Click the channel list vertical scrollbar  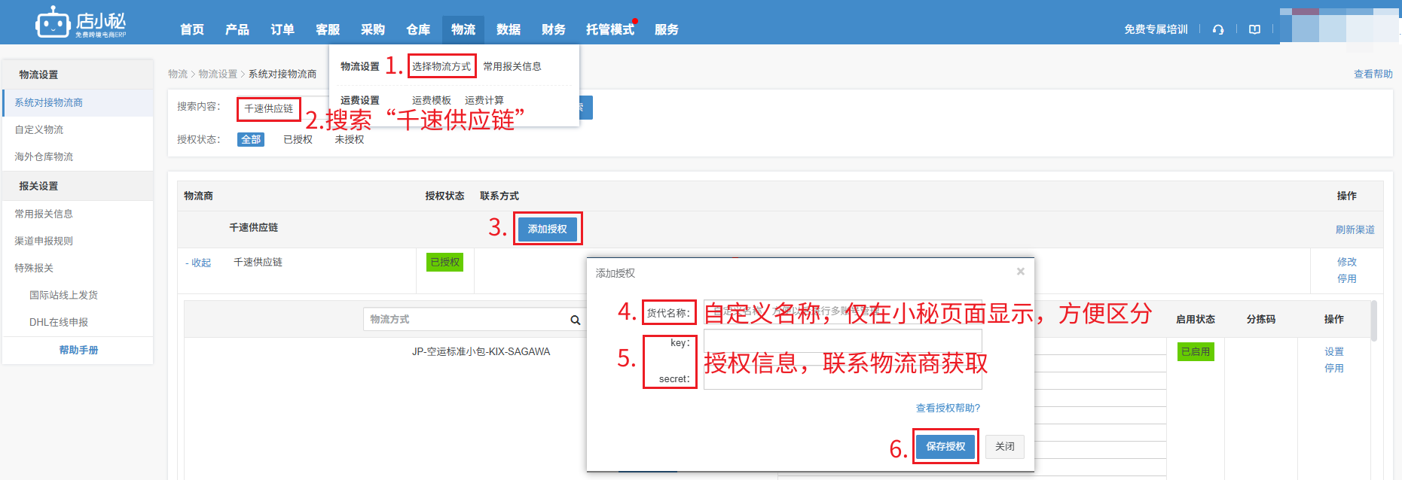pyautogui.click(x=1373, y=321)
